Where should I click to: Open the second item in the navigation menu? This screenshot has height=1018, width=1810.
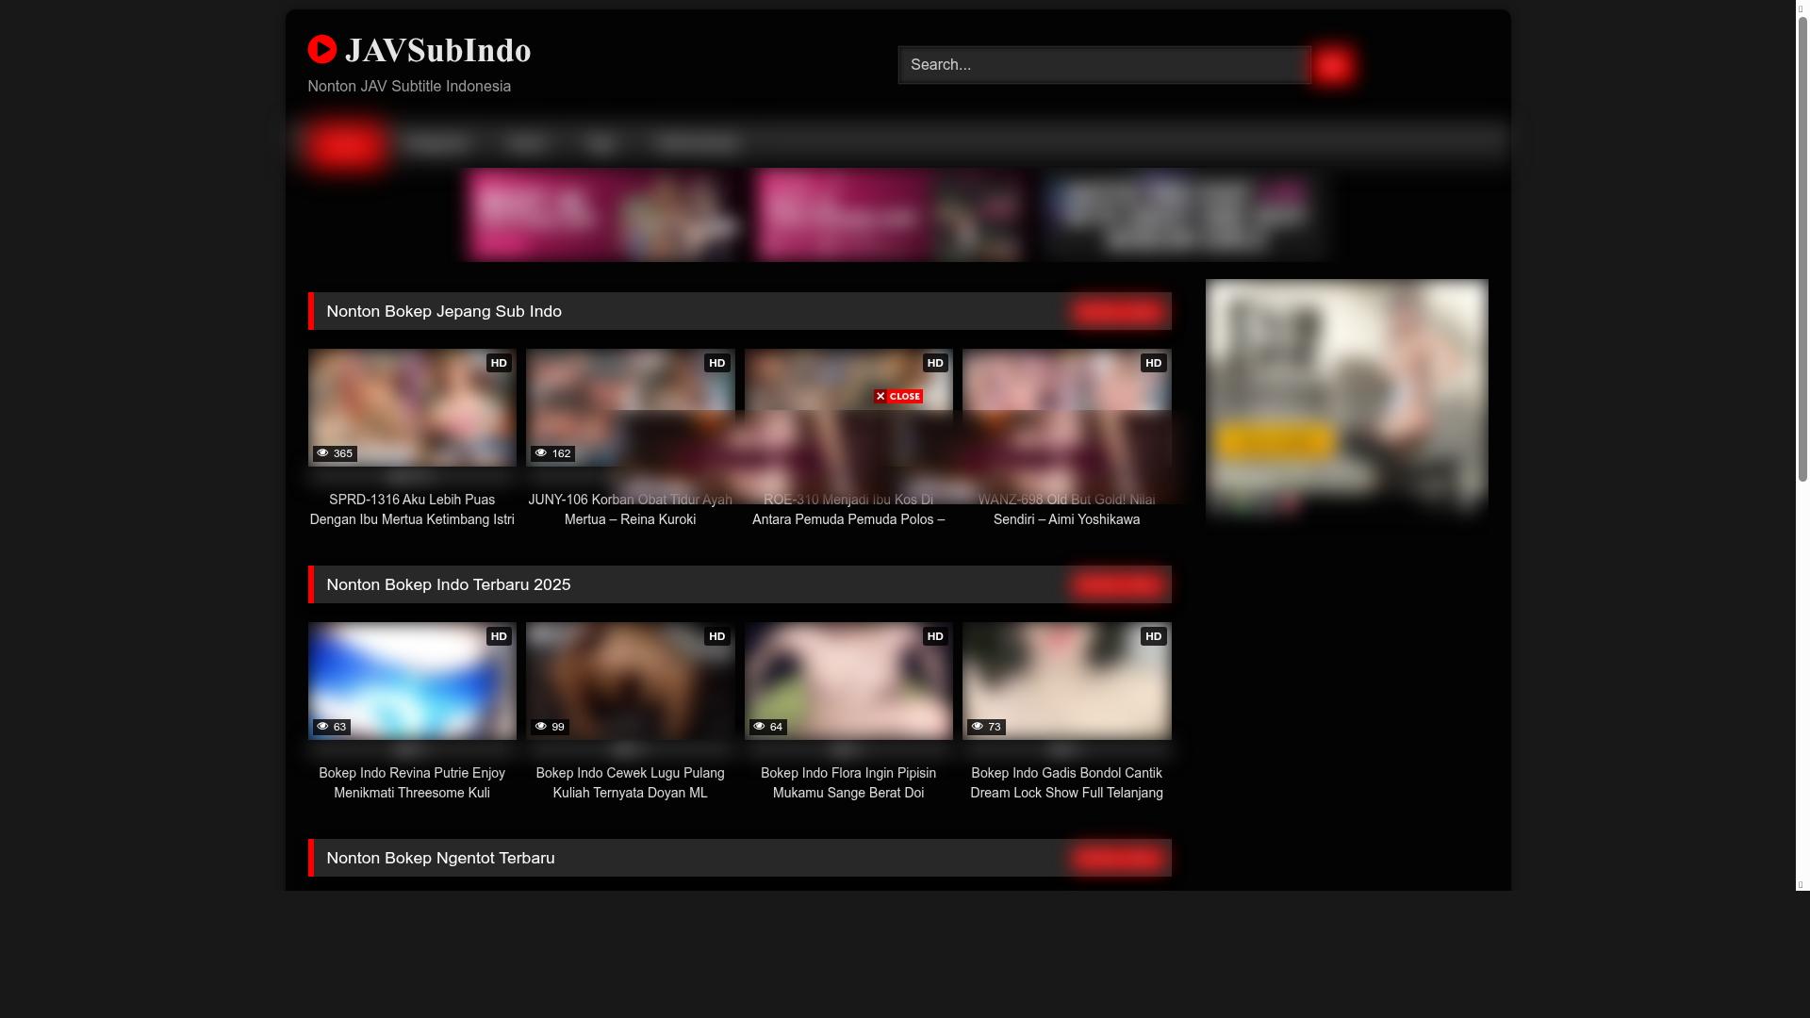click(x=438, y=143)
